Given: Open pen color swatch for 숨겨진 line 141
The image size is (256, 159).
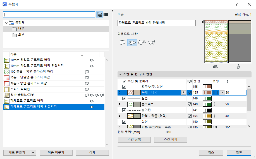Looking at the screenshot, I should 207,110.
